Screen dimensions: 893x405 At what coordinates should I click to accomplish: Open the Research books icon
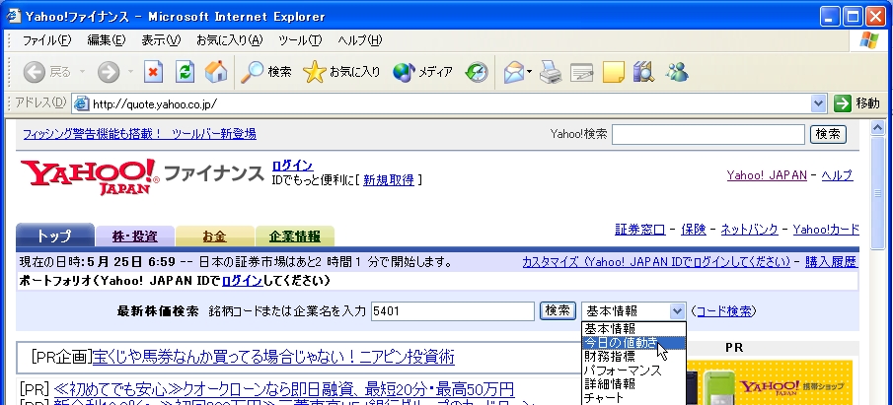click(643, 72)
